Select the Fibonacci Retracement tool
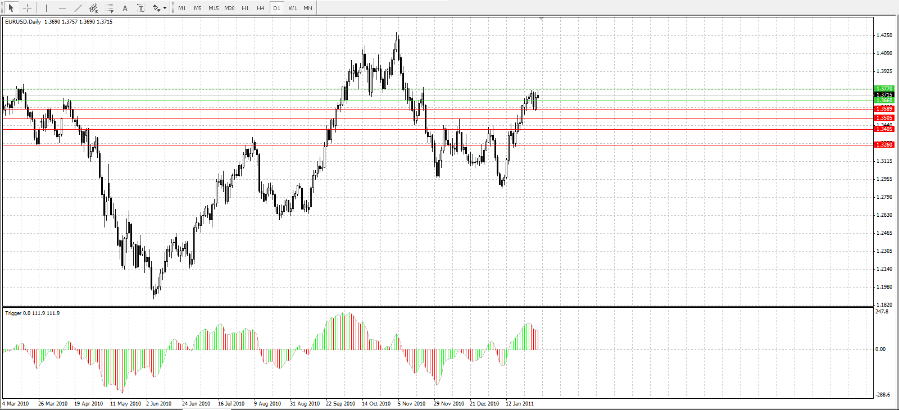 pyautogui.click(x=110, y=8)
